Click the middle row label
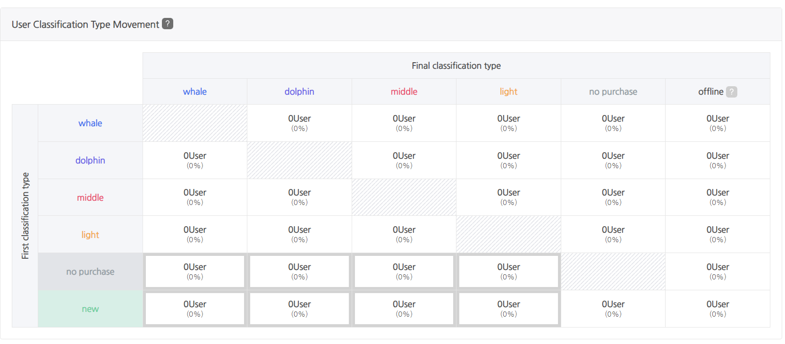 pyautogui.click(x=90, y=197)
